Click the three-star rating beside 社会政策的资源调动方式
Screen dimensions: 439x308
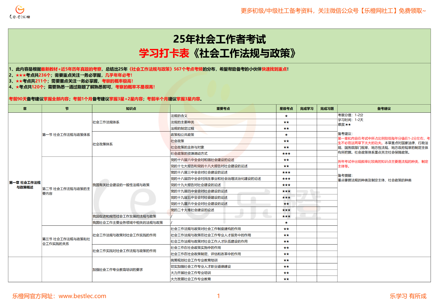point(286,154)
